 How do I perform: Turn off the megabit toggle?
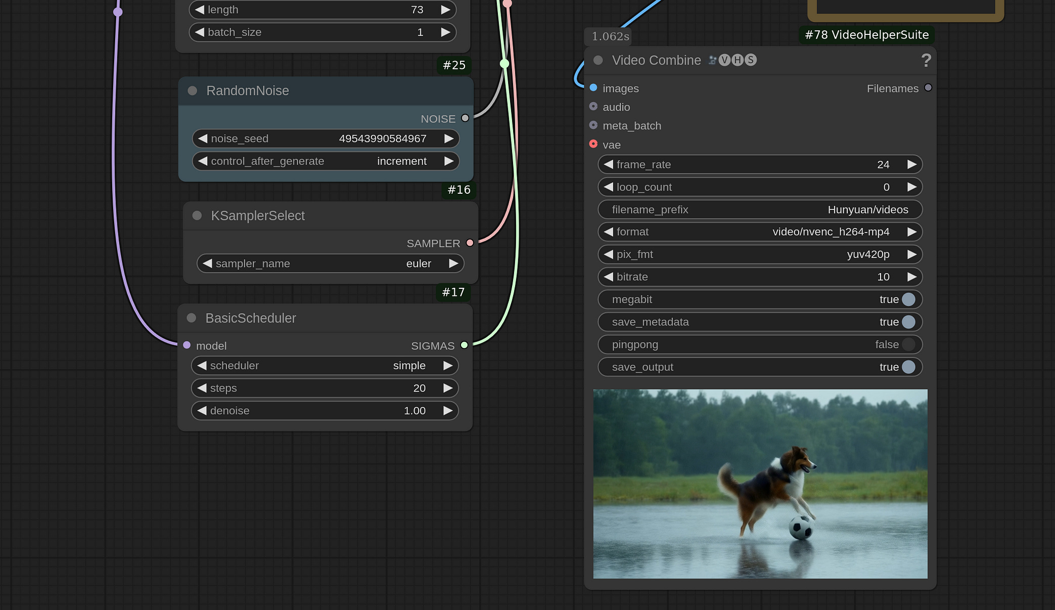[x=908, y=299]
